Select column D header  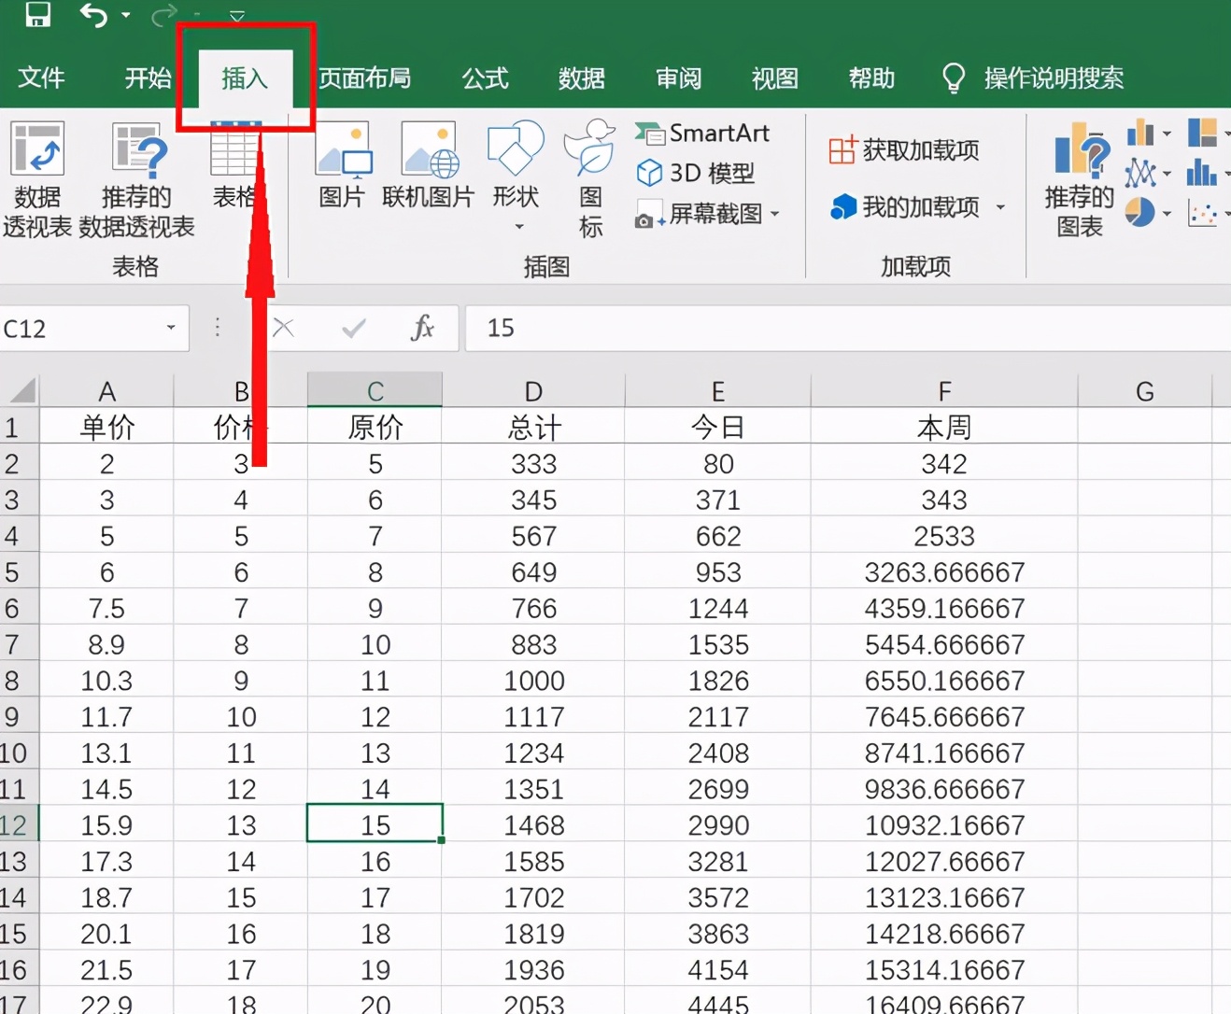(x=533, y=391)
